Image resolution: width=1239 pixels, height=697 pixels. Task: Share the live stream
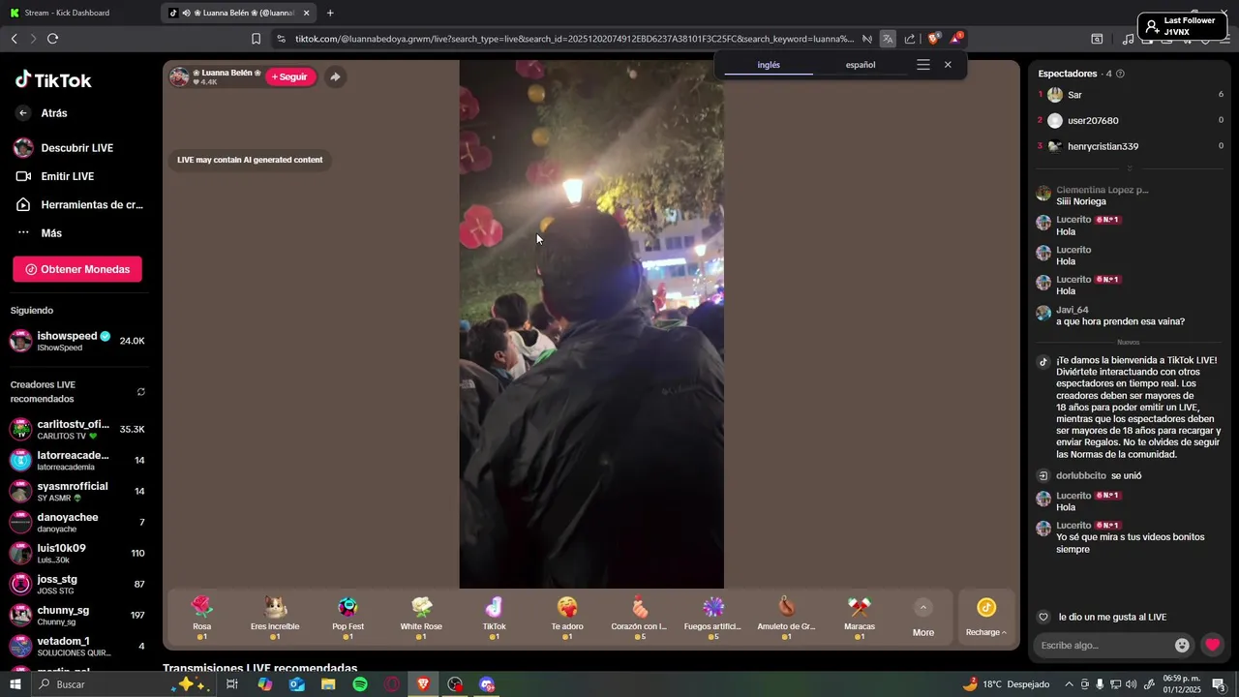(335, 77)
